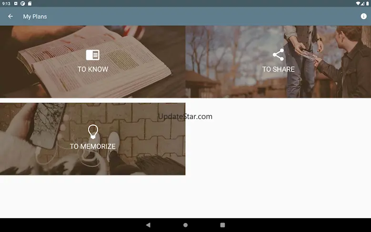This screenshot has width=371, height=232.
Task: Click the SD card status bar icon
Action: pyautogui.click(x=30, y=3)
